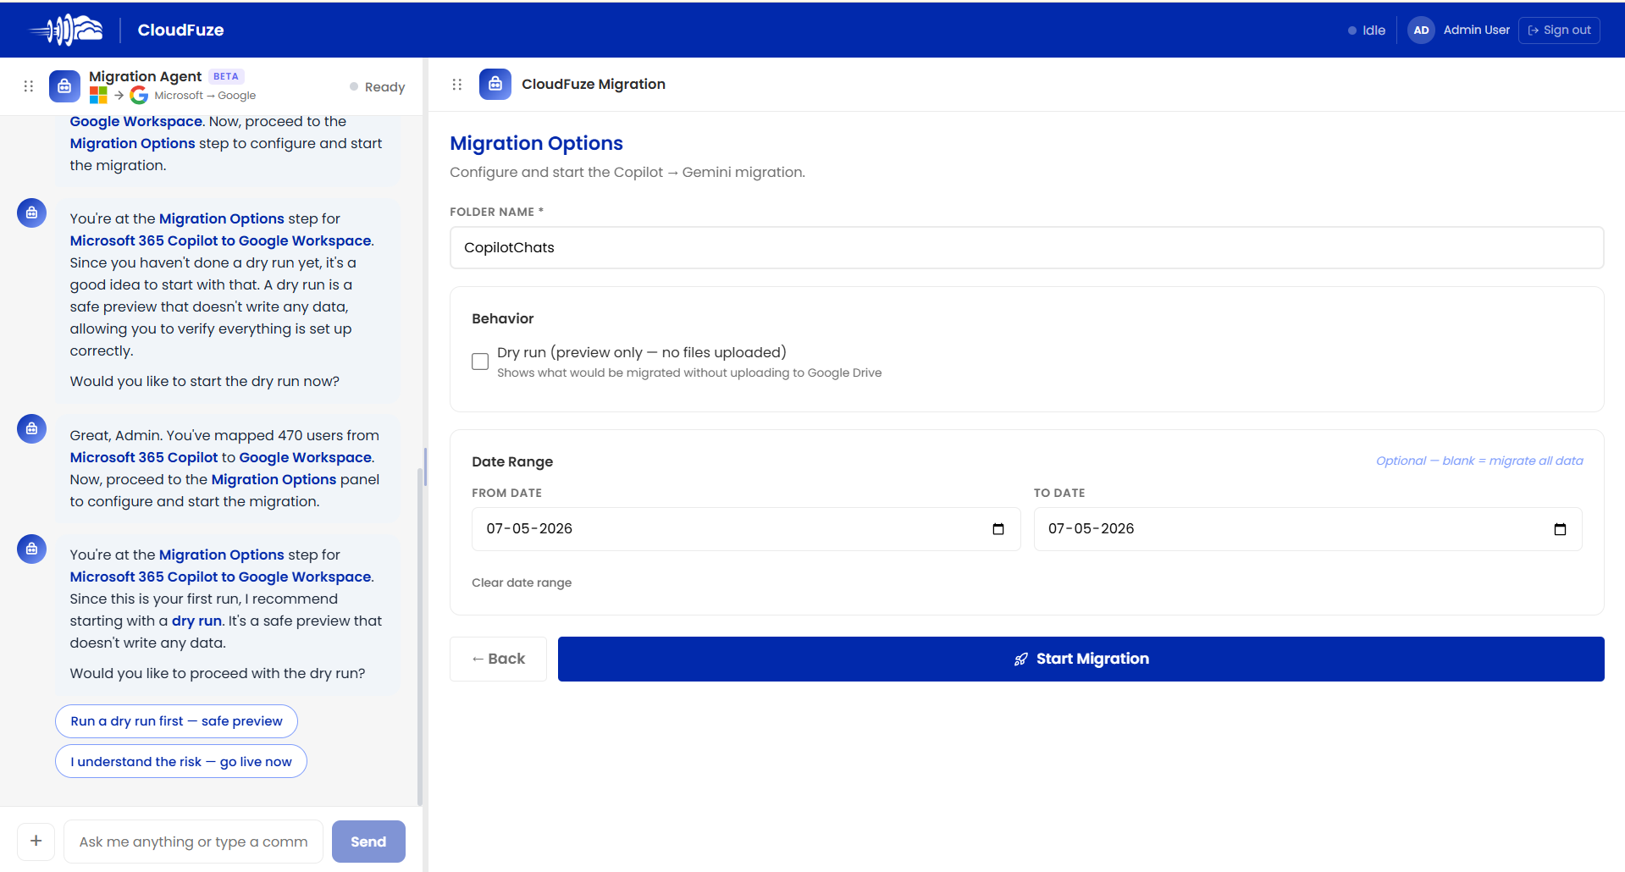
Task: Click the BETA badge
Action: (x=226, y=76)
